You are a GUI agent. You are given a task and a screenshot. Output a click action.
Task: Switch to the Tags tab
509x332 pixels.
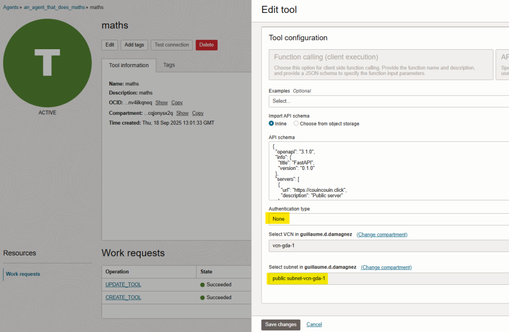pos(169,65)
